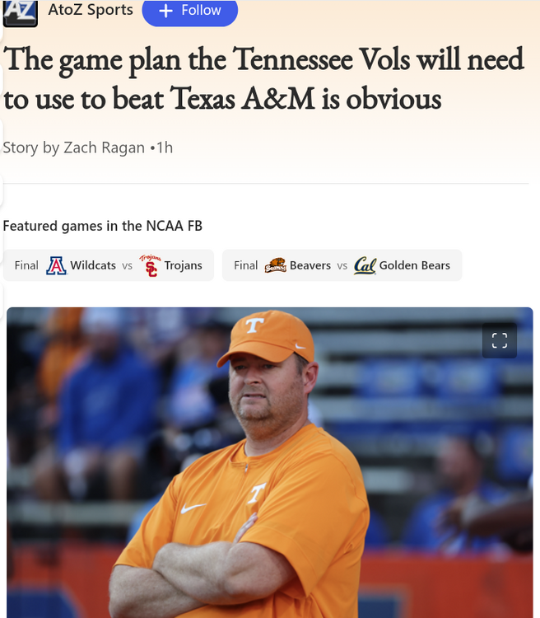
Task: Expand the article photo to fullscreen
Action: click(x=499, y=341)
